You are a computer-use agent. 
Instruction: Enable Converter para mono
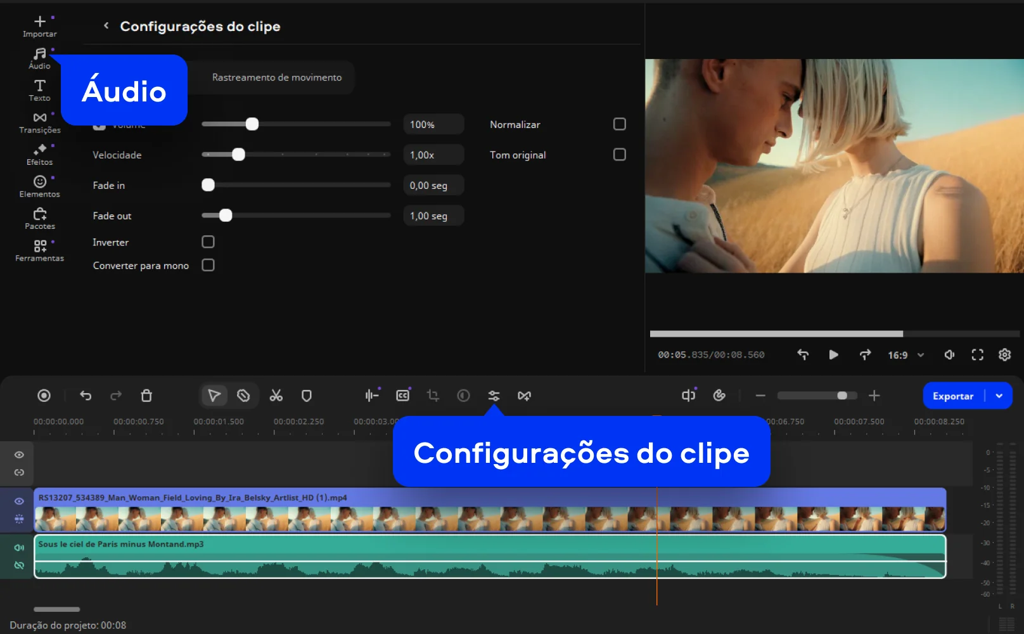click(x=208, y=265)
